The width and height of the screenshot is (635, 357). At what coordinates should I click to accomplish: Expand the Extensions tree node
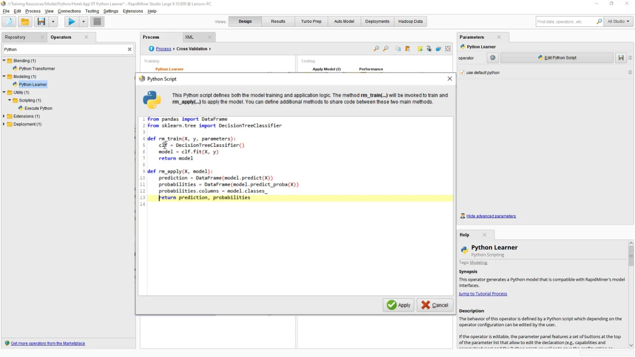pos(4,116)
